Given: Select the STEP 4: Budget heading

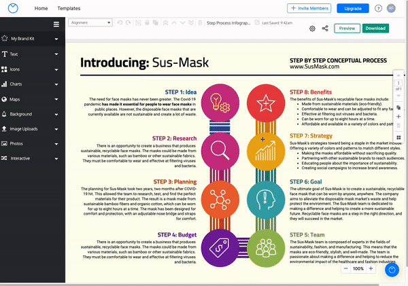Looking at the screenshot, I should tap(177, 235).
